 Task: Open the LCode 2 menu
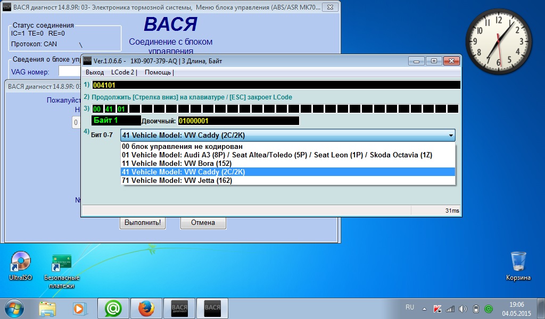[122, 72]
